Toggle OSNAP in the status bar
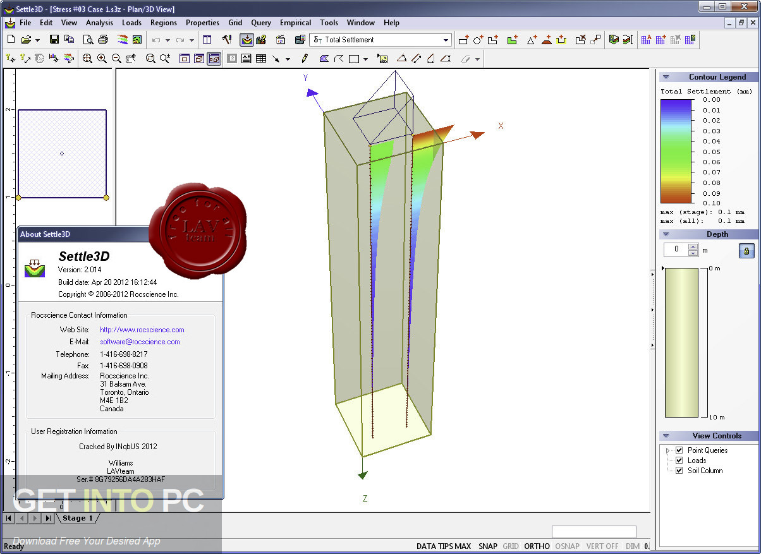 [x=567, y=546]
